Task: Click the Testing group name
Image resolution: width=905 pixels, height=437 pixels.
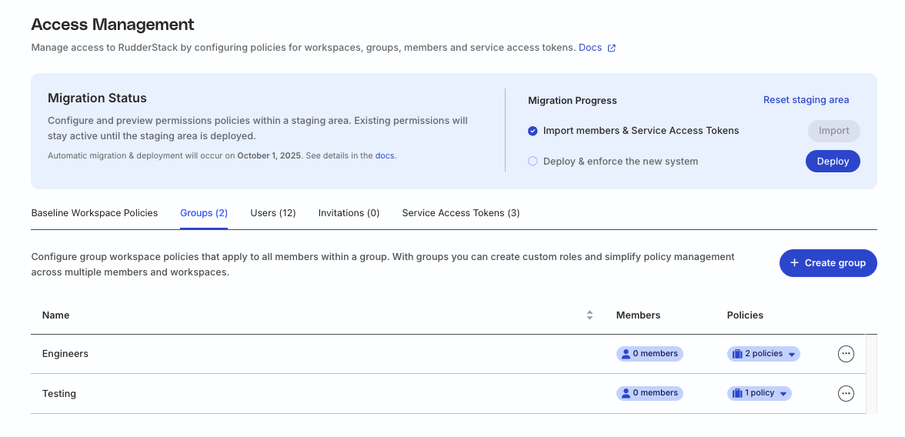Action: pos(58,394)
